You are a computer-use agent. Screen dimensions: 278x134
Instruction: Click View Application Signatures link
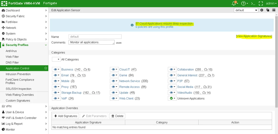tap(254, 36)
